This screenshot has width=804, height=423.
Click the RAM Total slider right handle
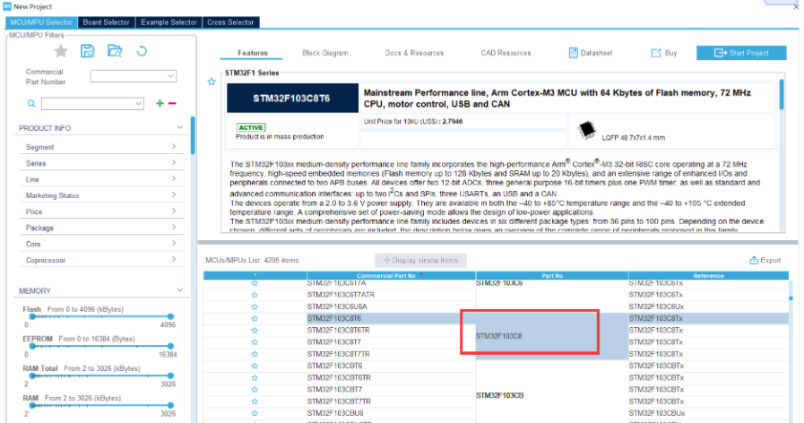coord(170,376)
